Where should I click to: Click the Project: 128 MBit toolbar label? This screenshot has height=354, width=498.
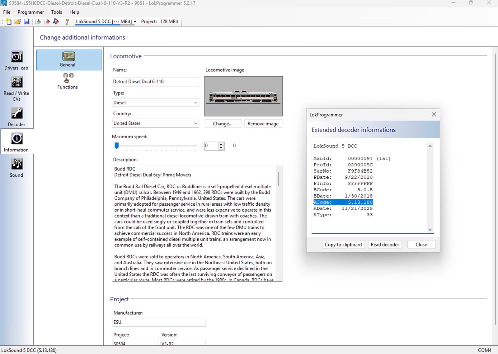pos(160,22)
